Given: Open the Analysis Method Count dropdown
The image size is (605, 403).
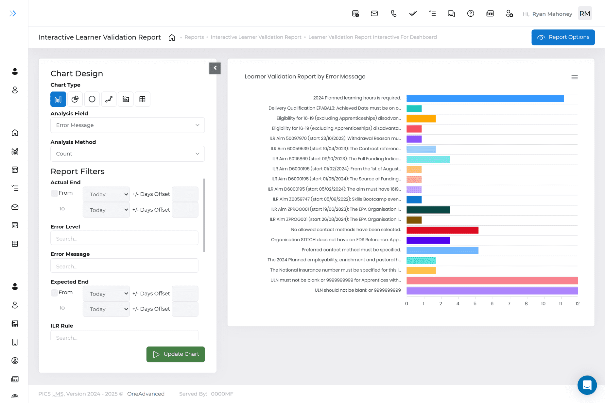Looking at the screenshot, I should click(x=128, y=154).
